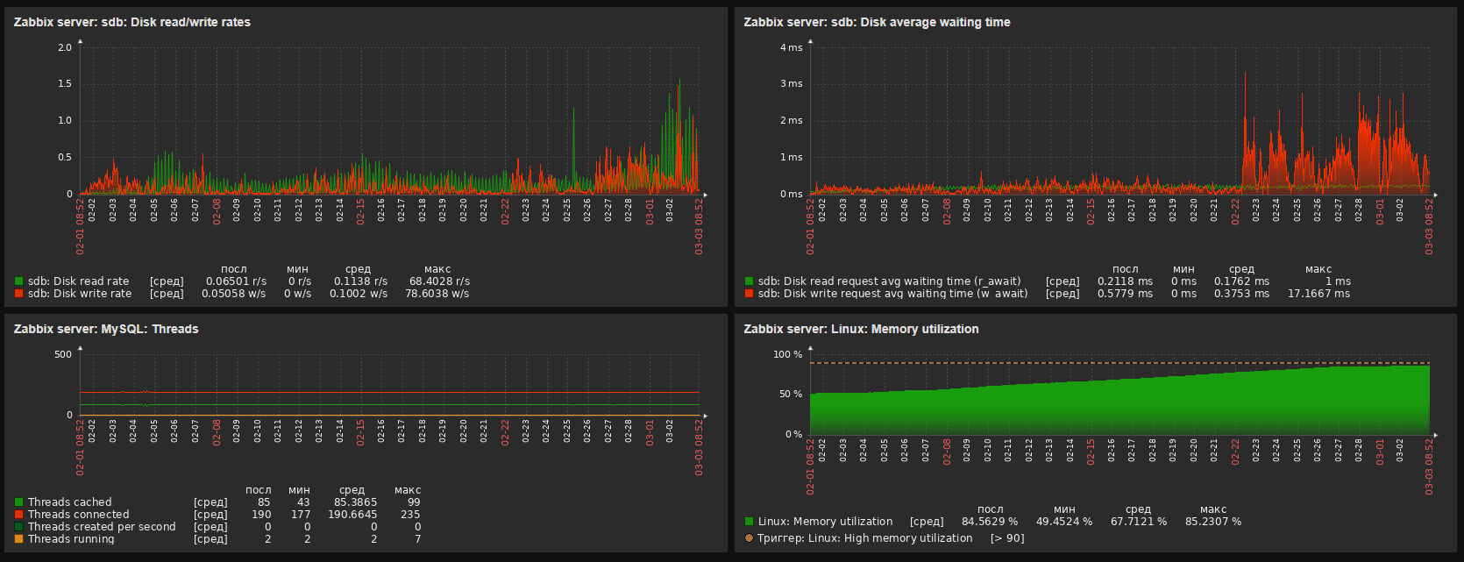Select the 'MySQL: Threads' widget title
Screen dimensions: 1464x562
point(106,329)
